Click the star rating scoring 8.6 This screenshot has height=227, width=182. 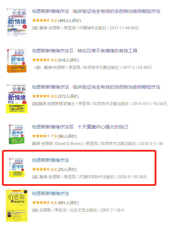[x=41, y=202]
